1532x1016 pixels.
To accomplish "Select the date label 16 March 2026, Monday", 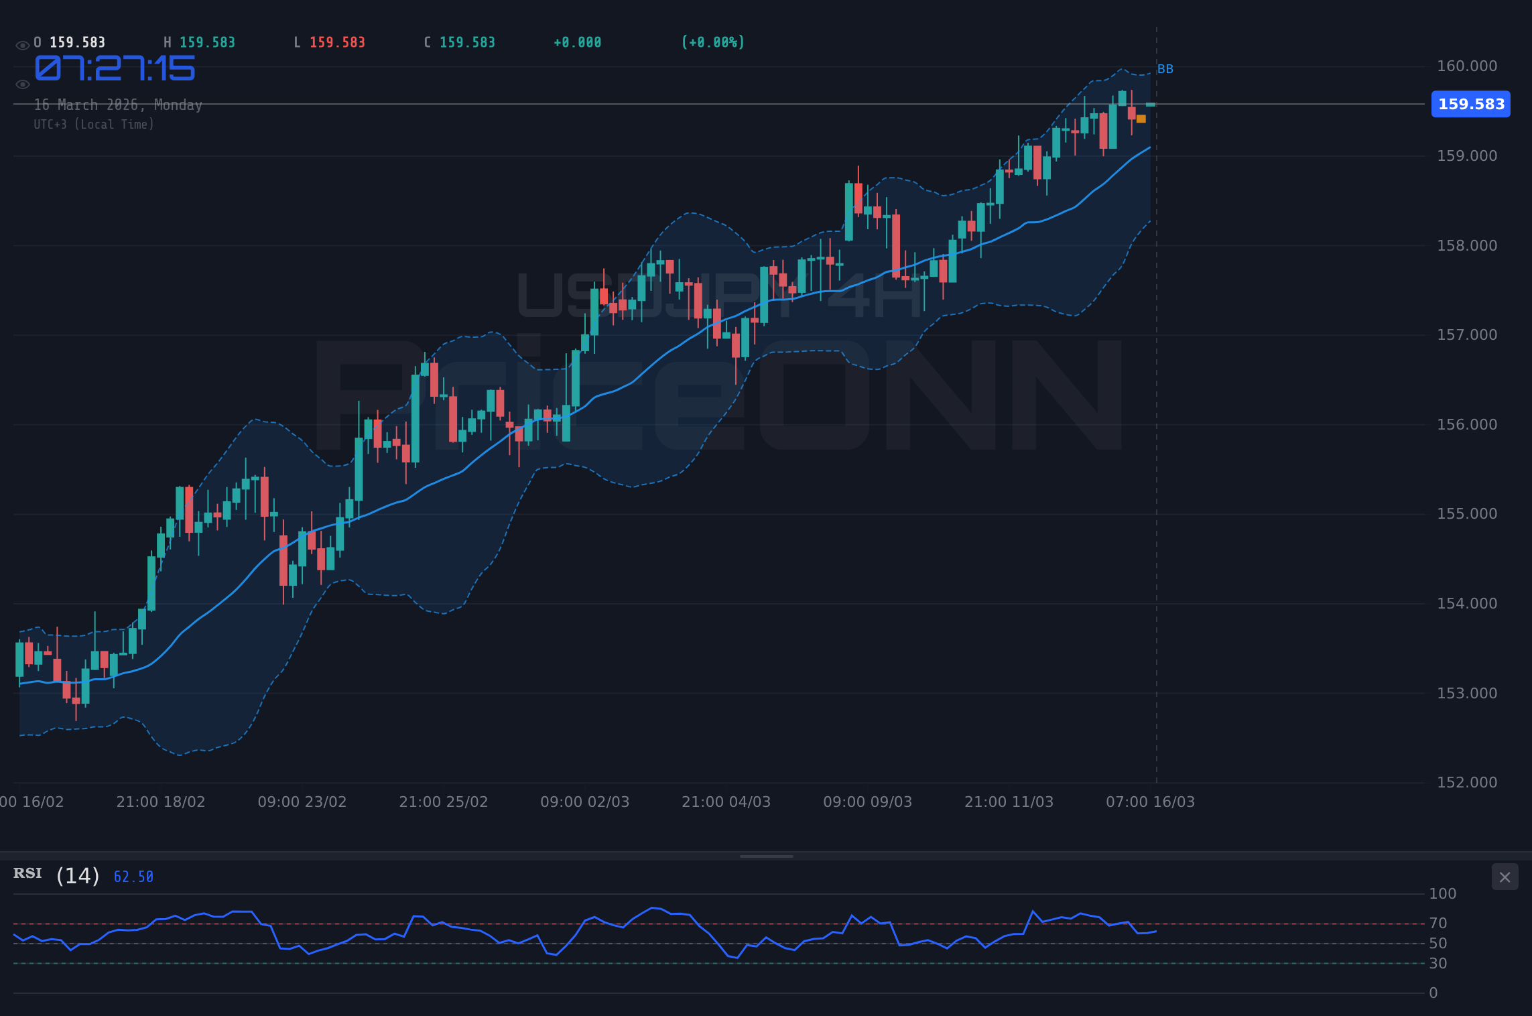I will click(x=117, y=105).
